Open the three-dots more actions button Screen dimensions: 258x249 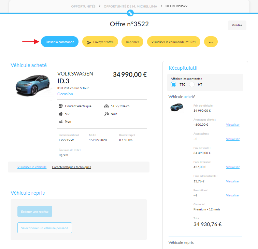pyautogui.click(x=211, y=42)
